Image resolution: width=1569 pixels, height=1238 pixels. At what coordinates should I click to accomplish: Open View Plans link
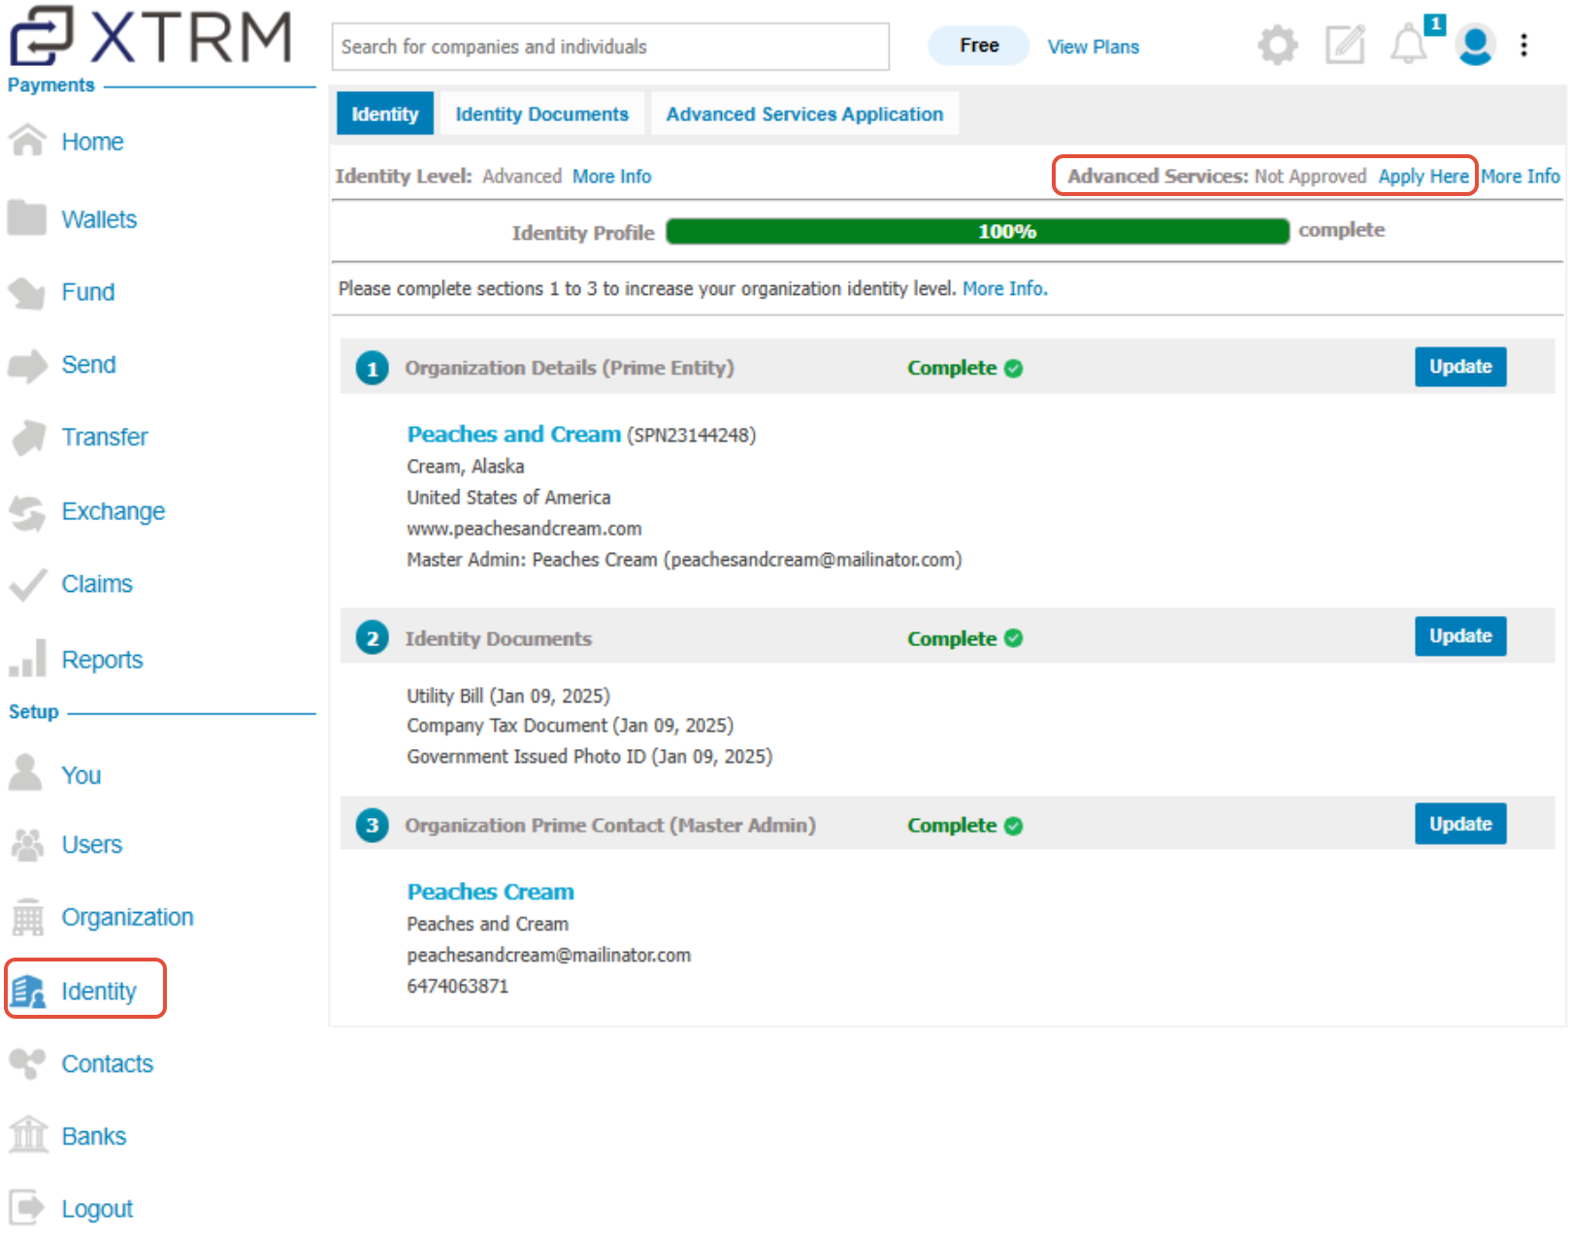1094,47
